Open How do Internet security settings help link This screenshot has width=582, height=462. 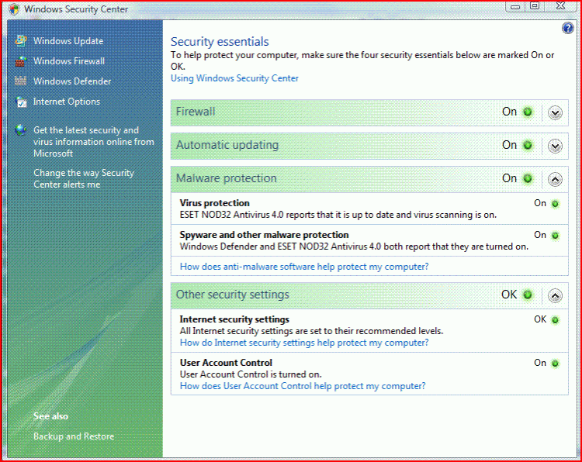coord(304,343)
